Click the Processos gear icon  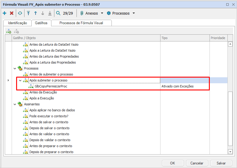[109, 13]
